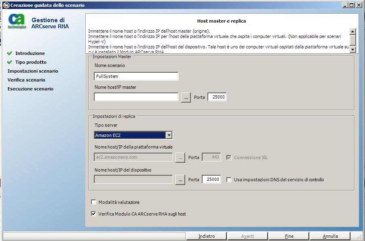This screenshot has width=365, height=241.
Task: Click Fine to finish the wizard
Action: 289,236
